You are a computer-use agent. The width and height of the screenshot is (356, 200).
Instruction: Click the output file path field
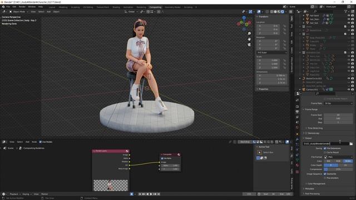326,144
